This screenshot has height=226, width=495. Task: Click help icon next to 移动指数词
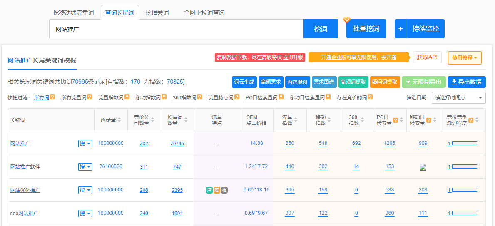(164, 97)
